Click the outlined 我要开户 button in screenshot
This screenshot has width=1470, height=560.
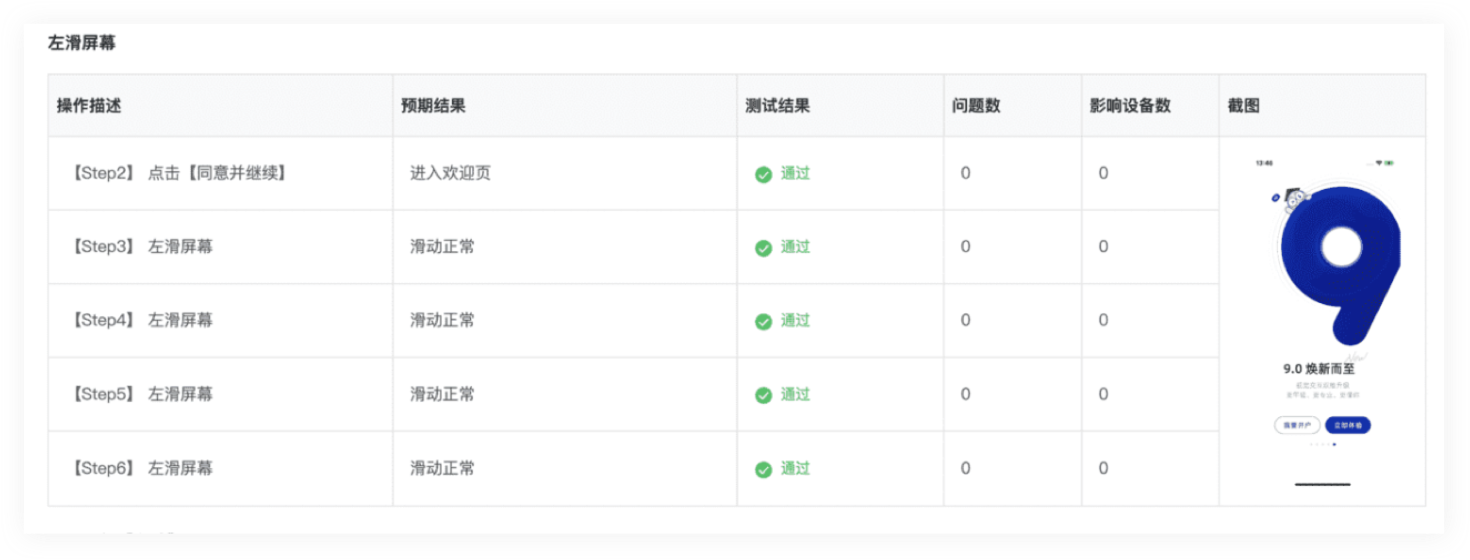pos(1296,426)
